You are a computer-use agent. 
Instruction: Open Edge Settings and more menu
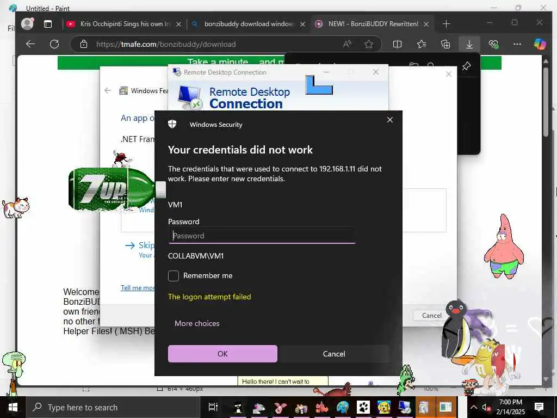tap(517, 44)
